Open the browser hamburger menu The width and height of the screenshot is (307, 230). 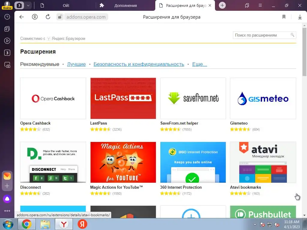coord(260,5)
